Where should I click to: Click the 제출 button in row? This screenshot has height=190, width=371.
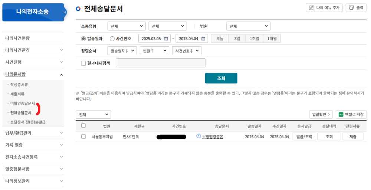pos(353,137)
